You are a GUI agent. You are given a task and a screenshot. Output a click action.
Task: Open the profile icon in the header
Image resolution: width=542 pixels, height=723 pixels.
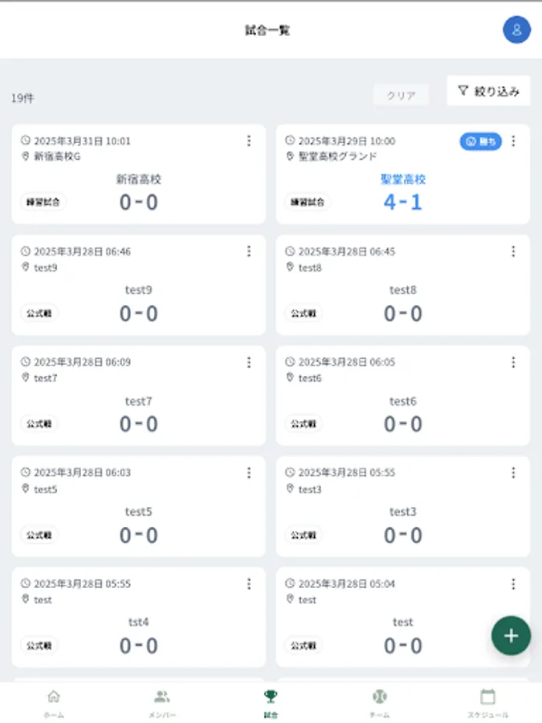(x=516, y=30)
